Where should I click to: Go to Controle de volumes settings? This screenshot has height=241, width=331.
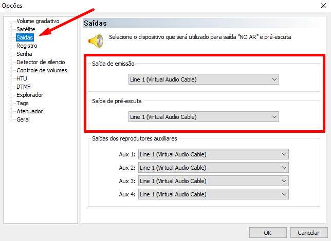click(42, 70)
